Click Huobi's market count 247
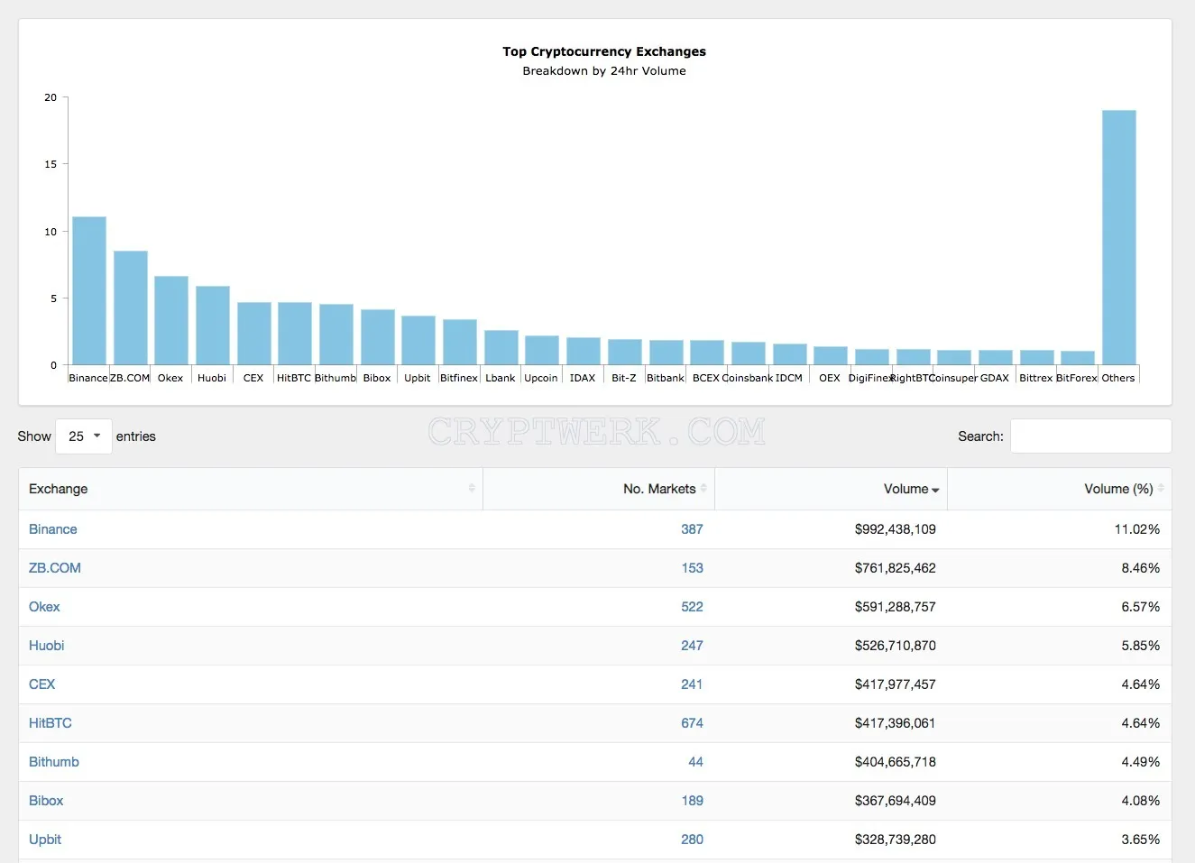The height and width of the screenshot is (863, 1195). tap(692, 646)
